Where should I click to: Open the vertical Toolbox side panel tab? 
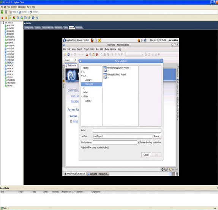coord(177,72)
